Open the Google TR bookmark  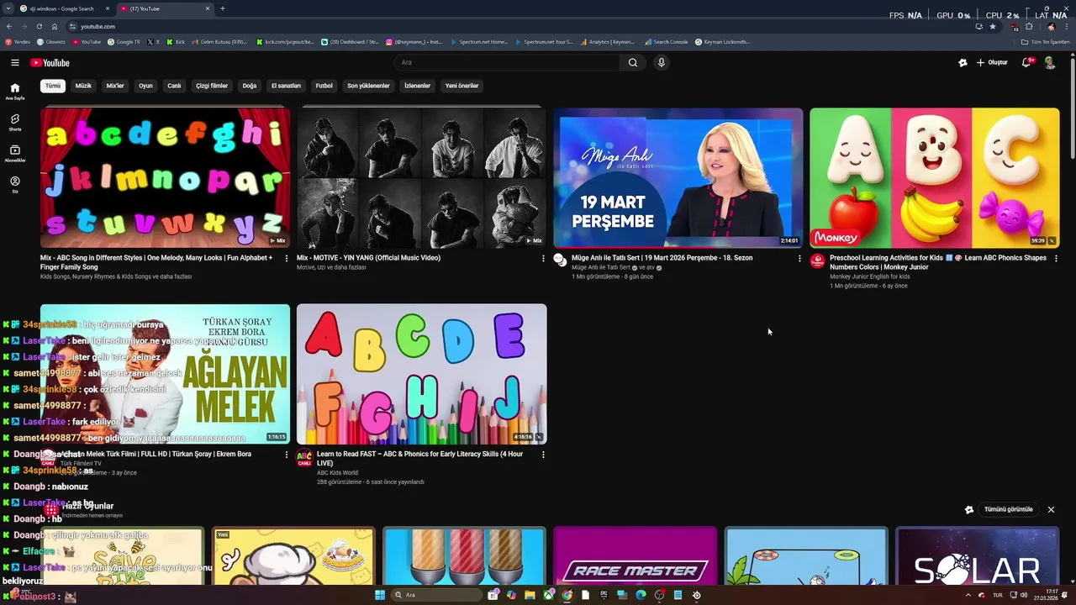click(x=124, y=41)
